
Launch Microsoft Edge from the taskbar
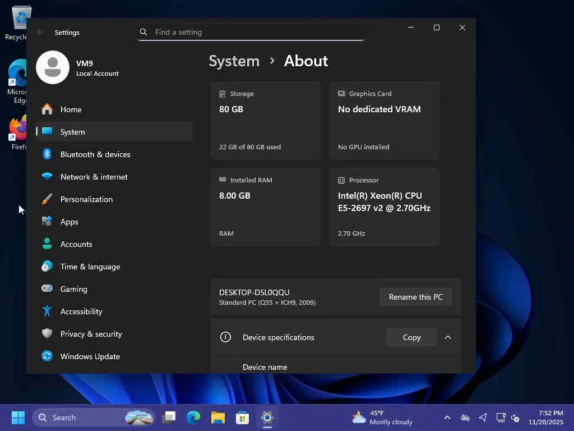tap(193, 418)
